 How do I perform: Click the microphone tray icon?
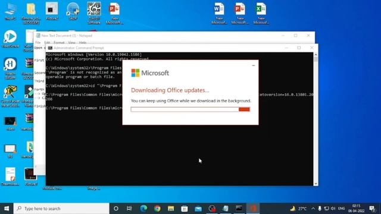[x=320, y=209]
